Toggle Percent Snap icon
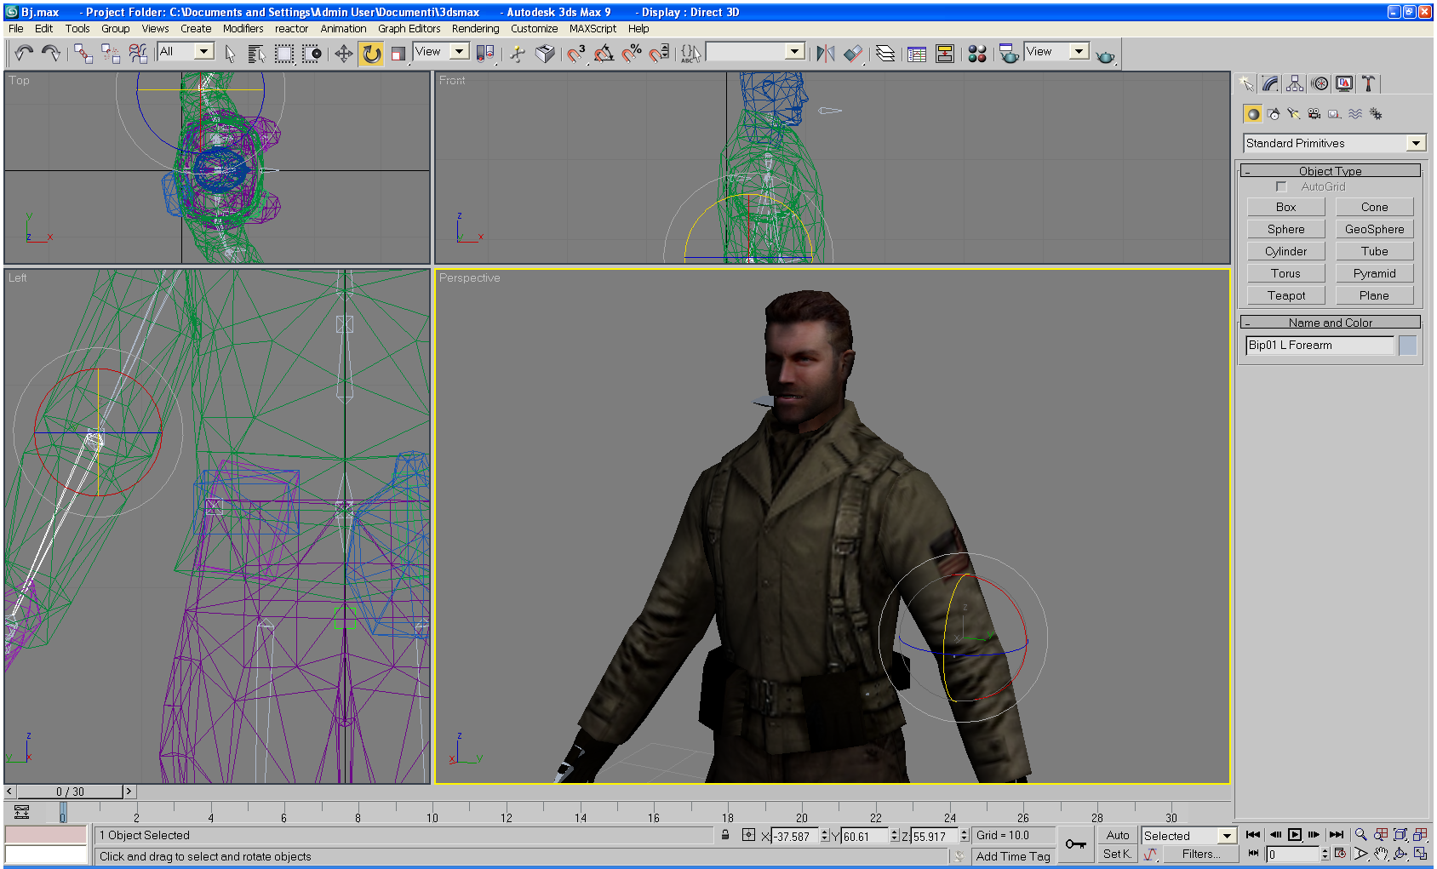Image resolution: width=1437 pixels, height=869 pixels. click(x=632, y=53)
